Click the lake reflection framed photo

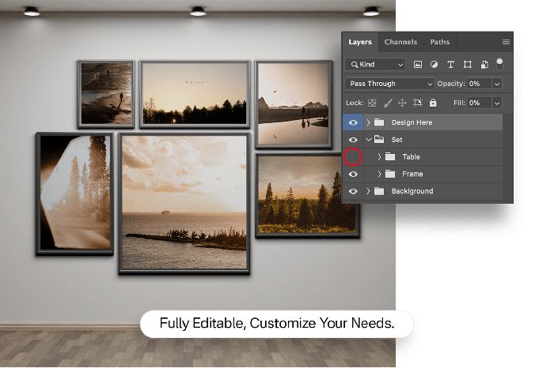(x=294, y=104)
